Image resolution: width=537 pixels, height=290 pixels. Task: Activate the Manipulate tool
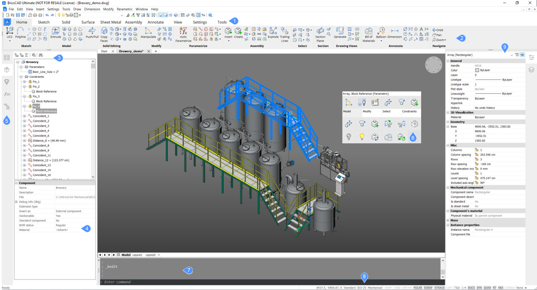tap(148, 33)
